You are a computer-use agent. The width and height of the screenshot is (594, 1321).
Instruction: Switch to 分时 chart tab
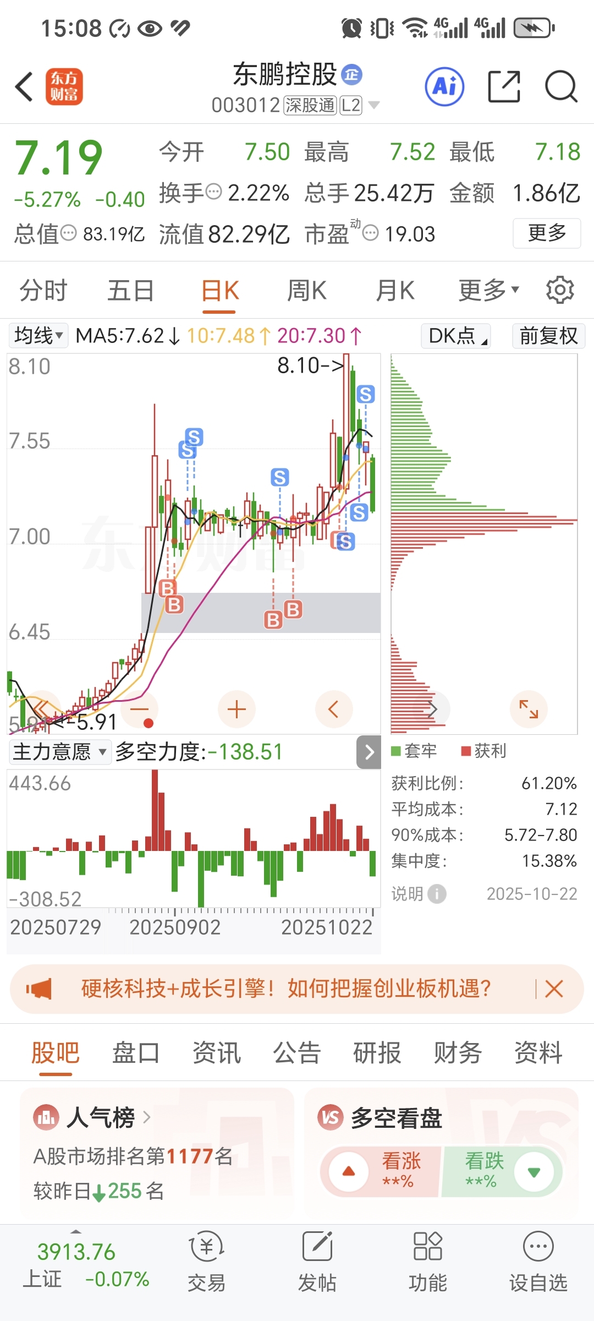click(x=43, y=290)
